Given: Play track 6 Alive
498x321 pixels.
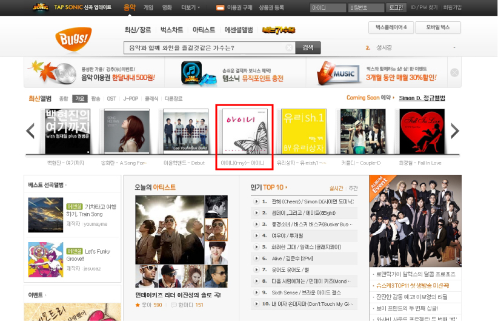Looking at the screenshot, I should (256, 258).
